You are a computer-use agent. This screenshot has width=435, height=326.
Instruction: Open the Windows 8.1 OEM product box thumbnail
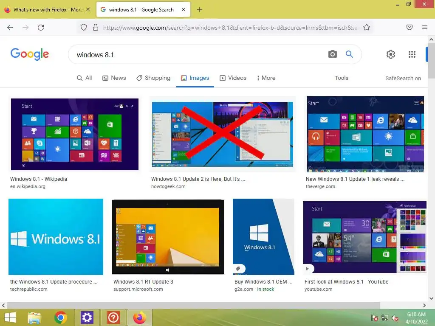[x=263, y=237]
